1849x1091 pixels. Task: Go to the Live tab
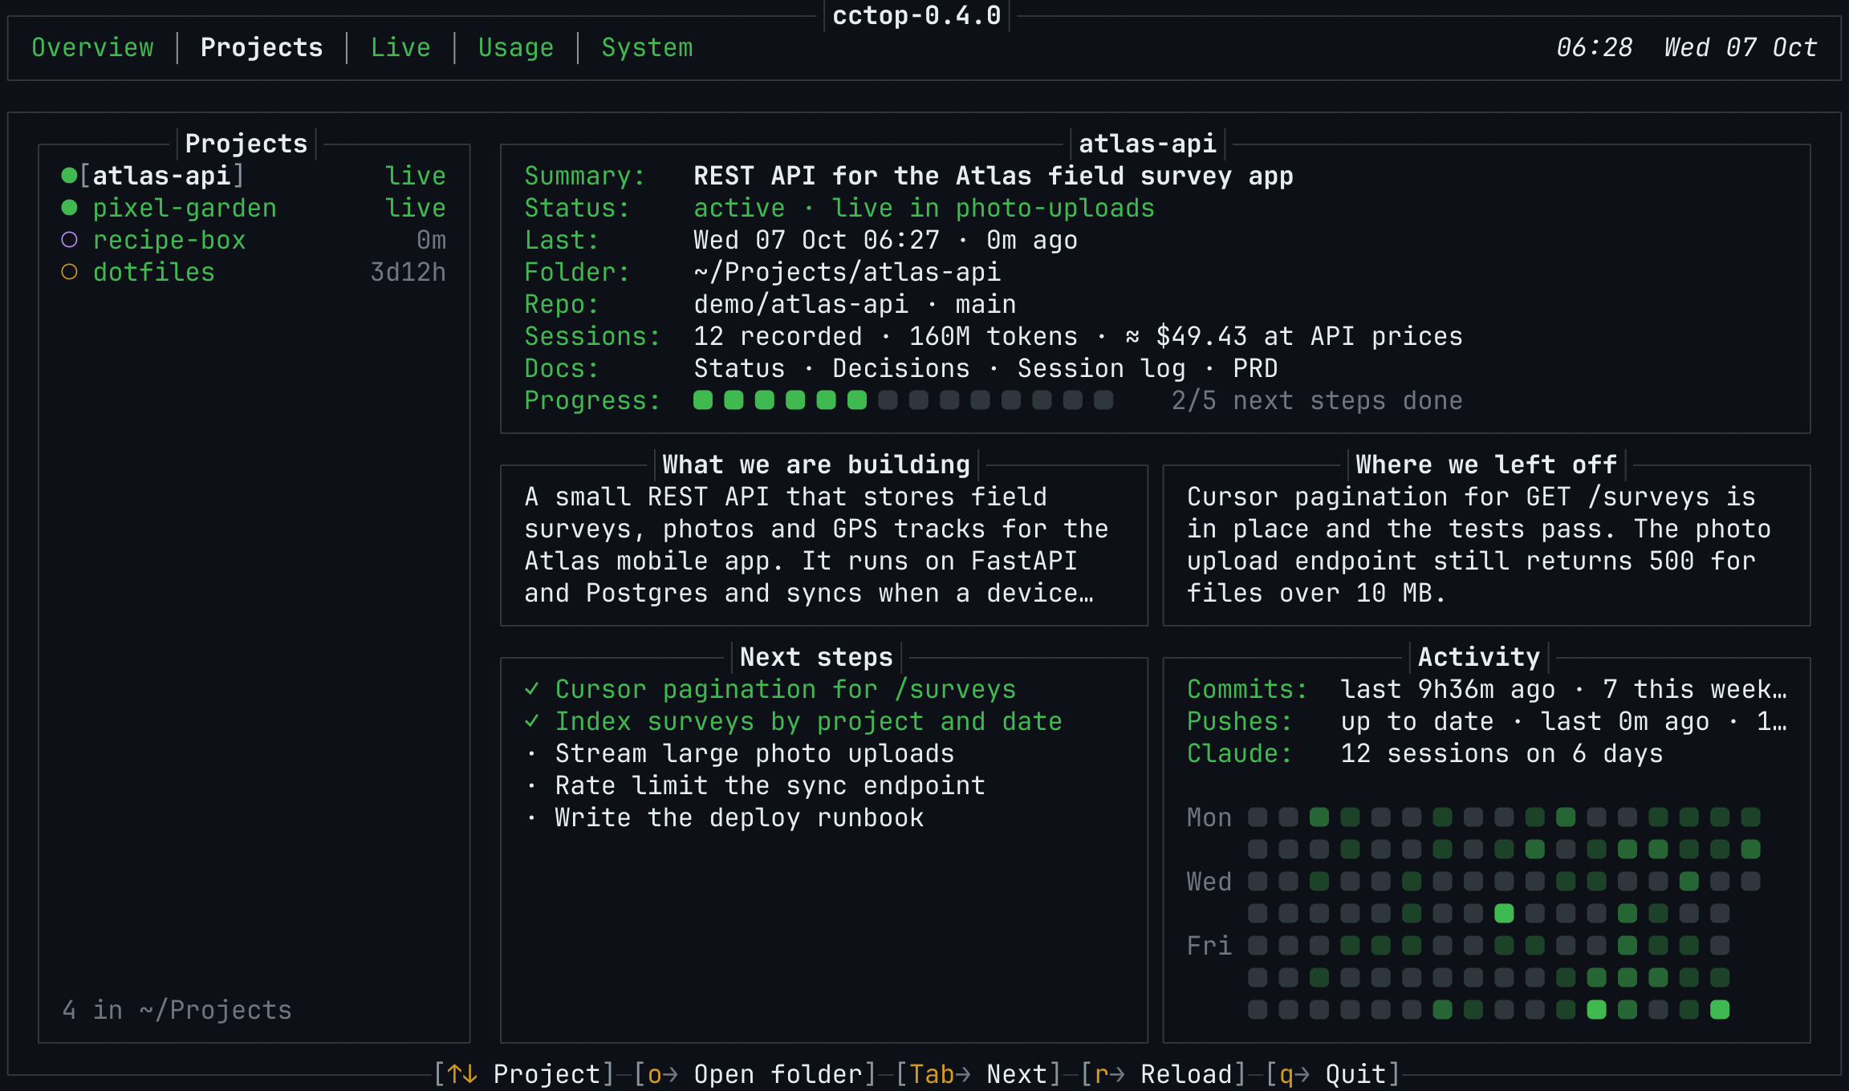click(400, 47)
